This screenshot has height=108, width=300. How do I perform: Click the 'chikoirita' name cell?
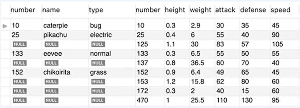(65, 72)
